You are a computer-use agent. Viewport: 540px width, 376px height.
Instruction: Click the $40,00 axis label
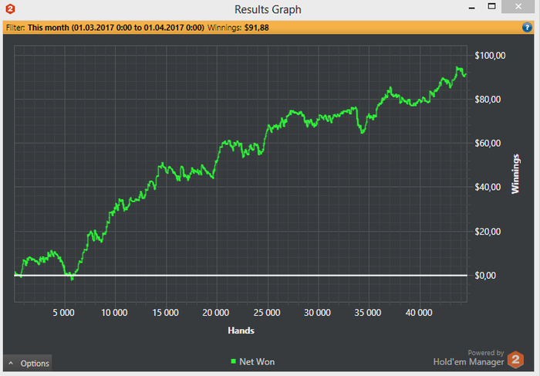[x=488, y=187]
